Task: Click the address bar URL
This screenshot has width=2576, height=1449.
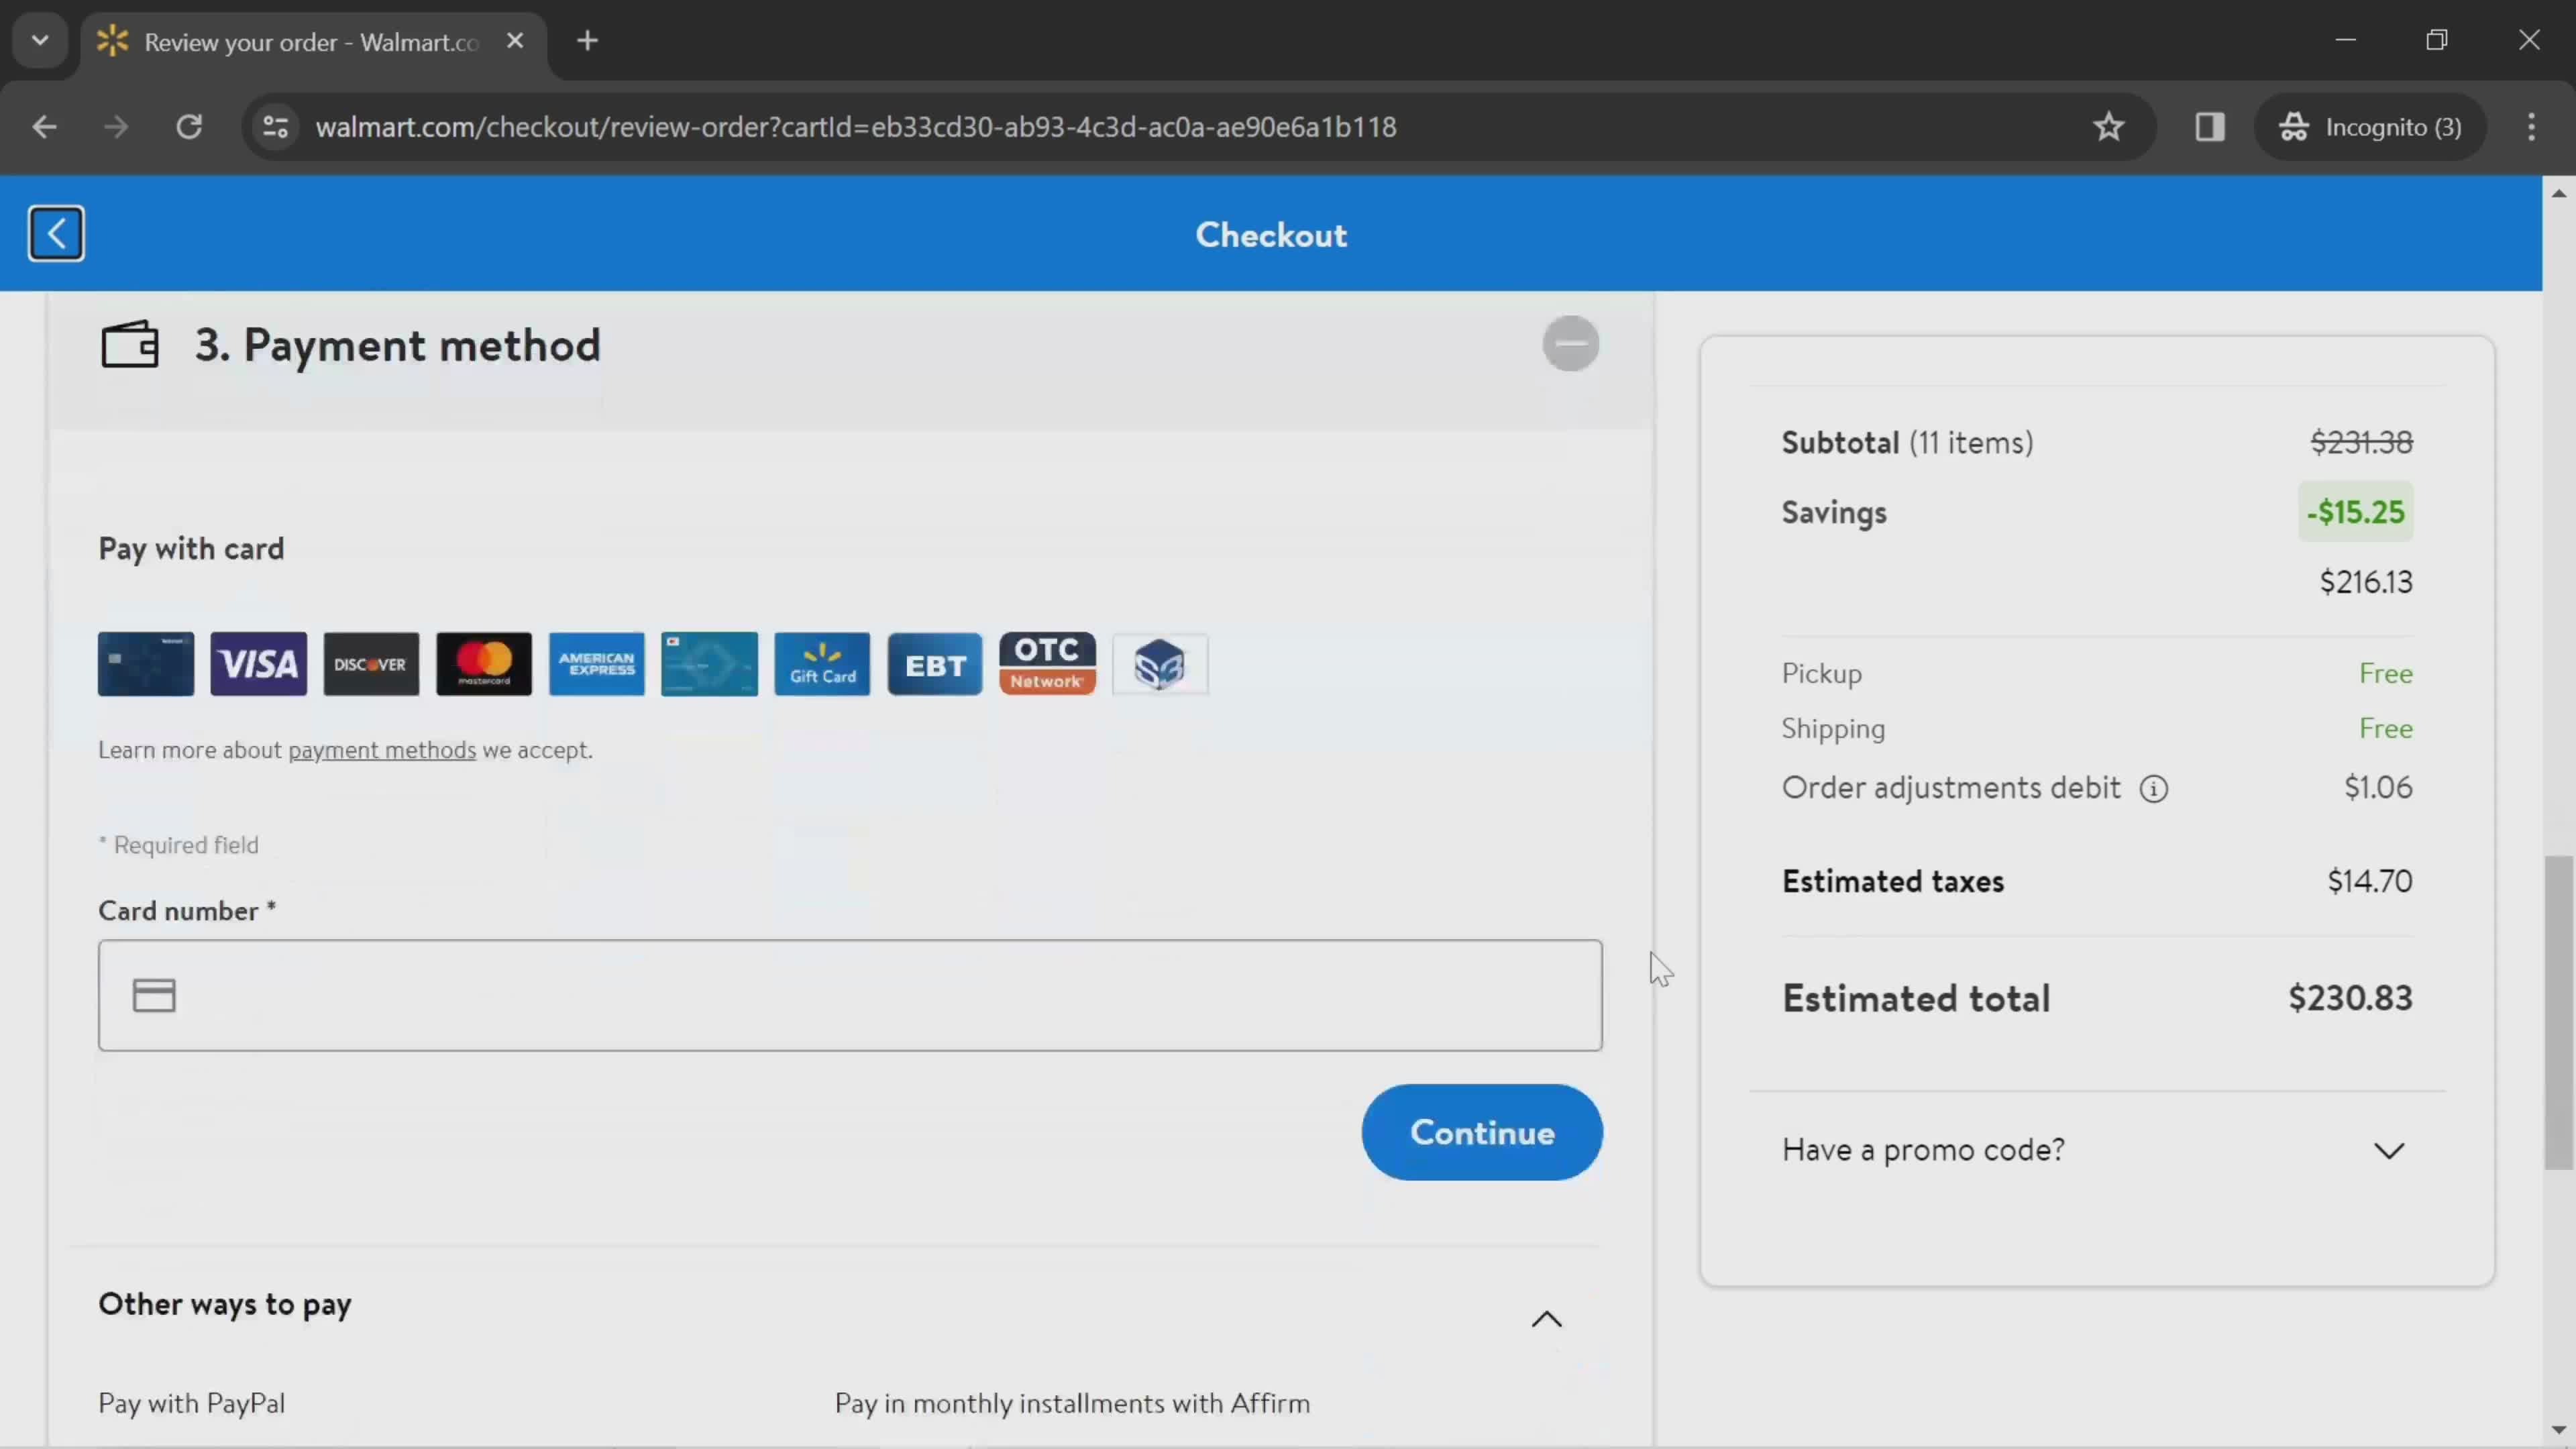Action: 856,127
